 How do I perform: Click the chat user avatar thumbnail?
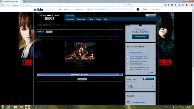[x=131, y=86]
